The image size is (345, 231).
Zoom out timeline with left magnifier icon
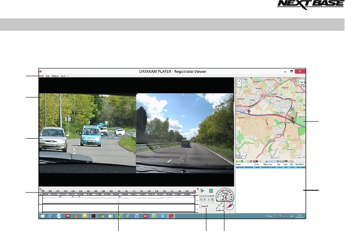tap(40, 189)
